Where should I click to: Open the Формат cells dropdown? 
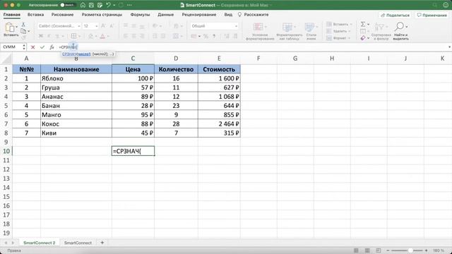pos(338,38)
